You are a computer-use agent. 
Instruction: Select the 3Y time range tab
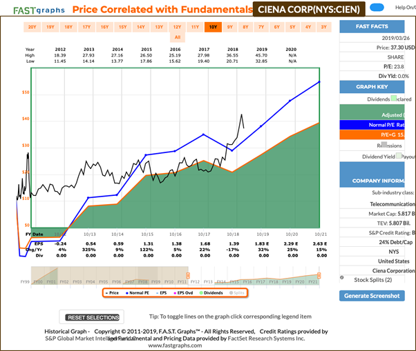point(323,27)
